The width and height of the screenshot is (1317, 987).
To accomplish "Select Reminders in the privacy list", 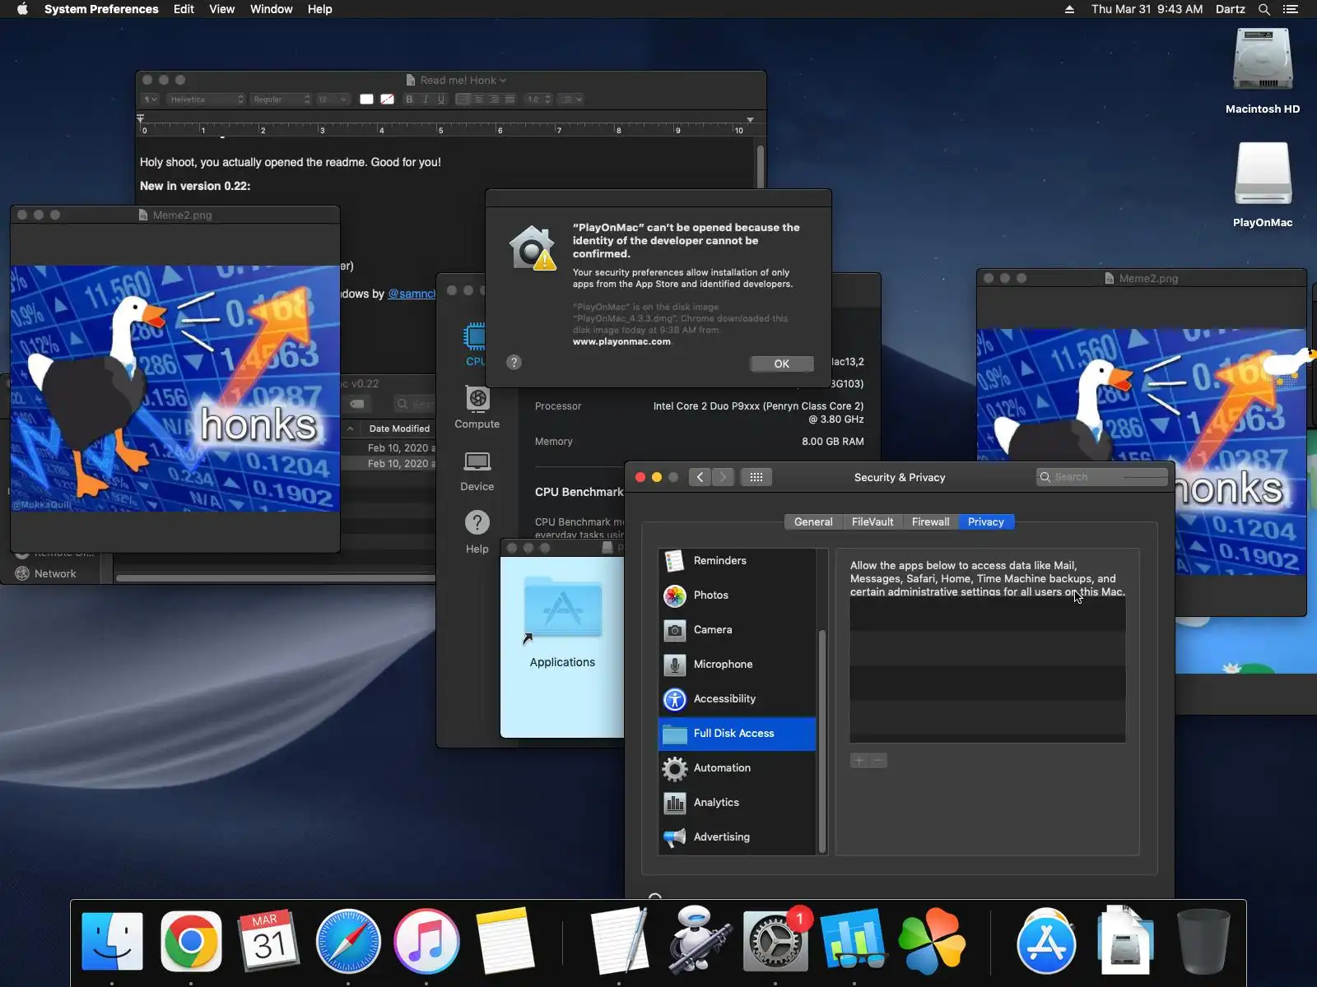I will [738, 560].
